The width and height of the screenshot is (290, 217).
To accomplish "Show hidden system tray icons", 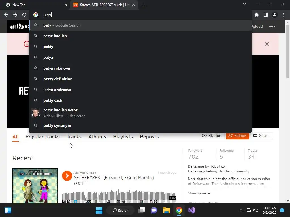I will [241, 210].
